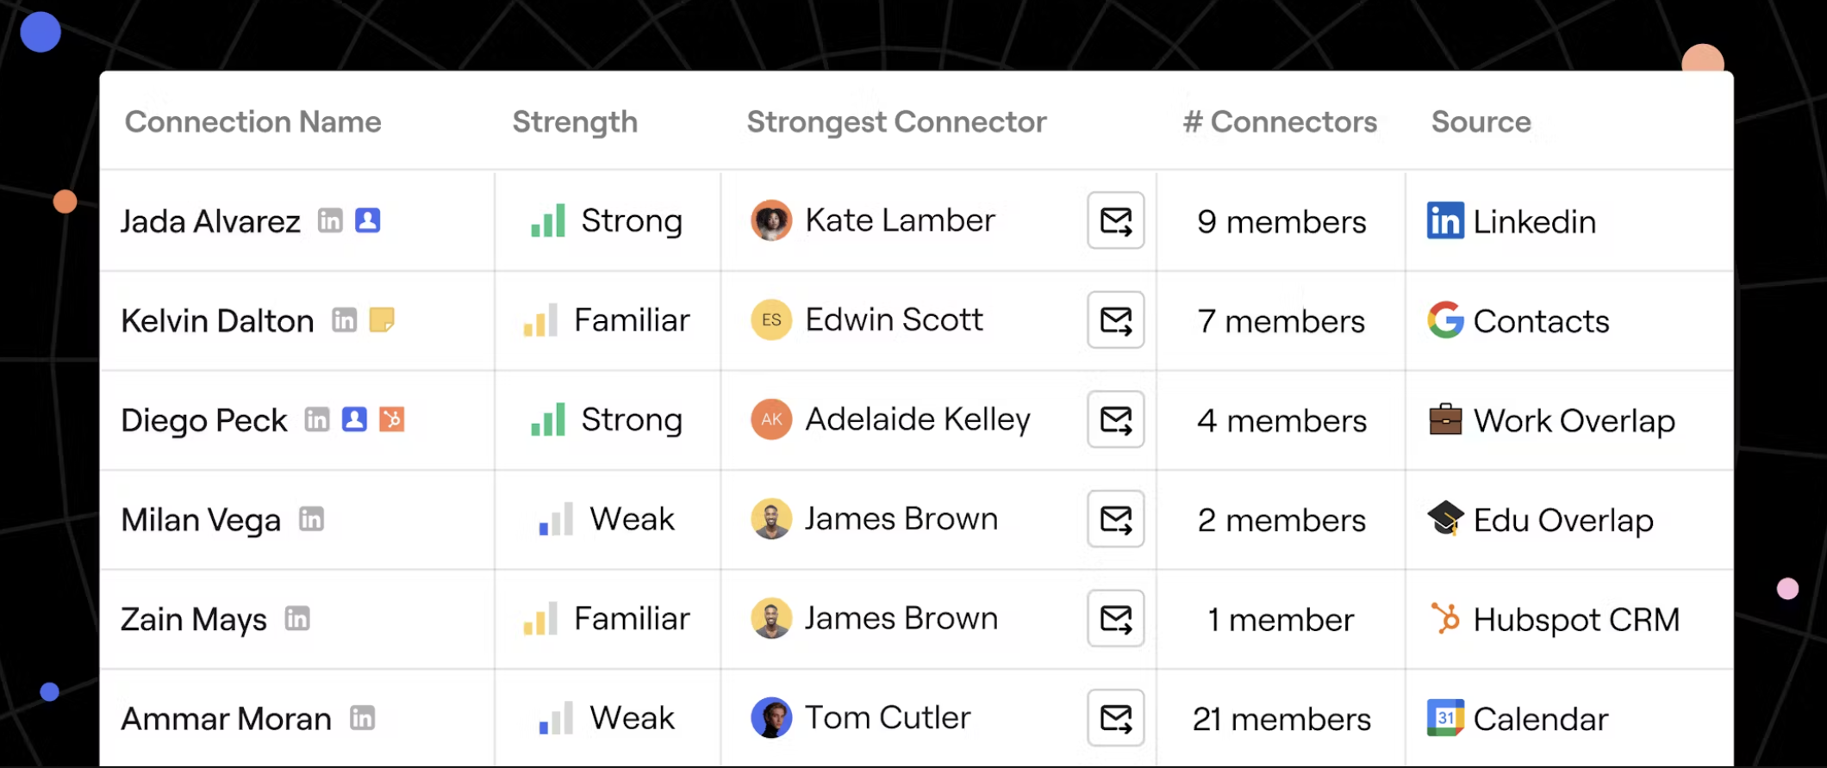
Task: Request intro via Adelaide Kelley's mail icon
Action: coord(1115,420)
